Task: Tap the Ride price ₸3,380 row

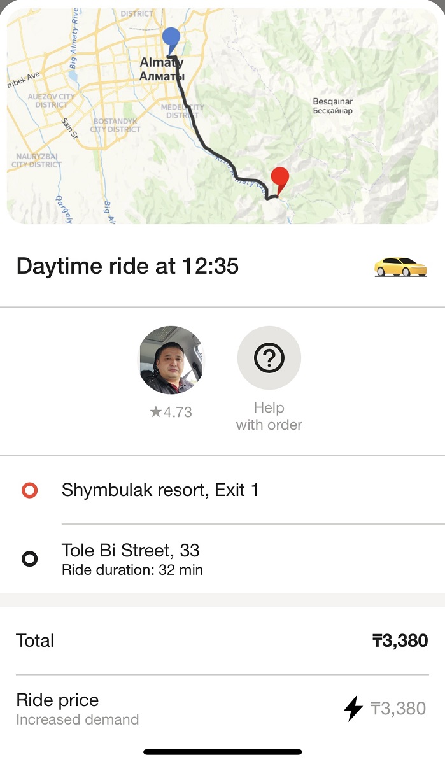Action: point(223,708)
